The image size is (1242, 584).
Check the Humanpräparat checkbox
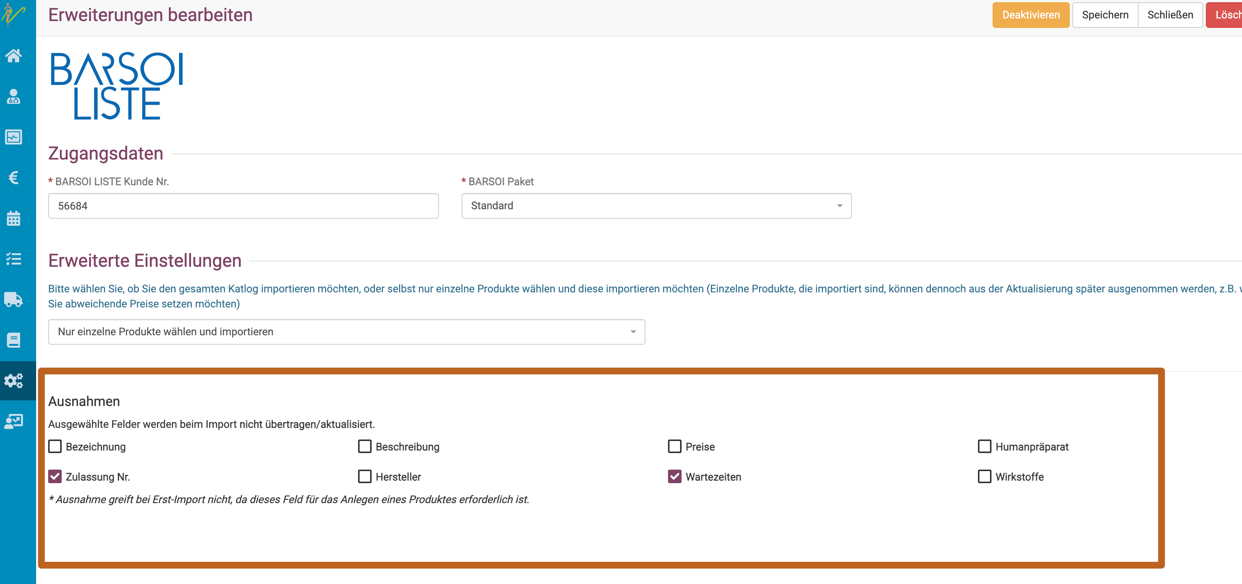point(985,446)
